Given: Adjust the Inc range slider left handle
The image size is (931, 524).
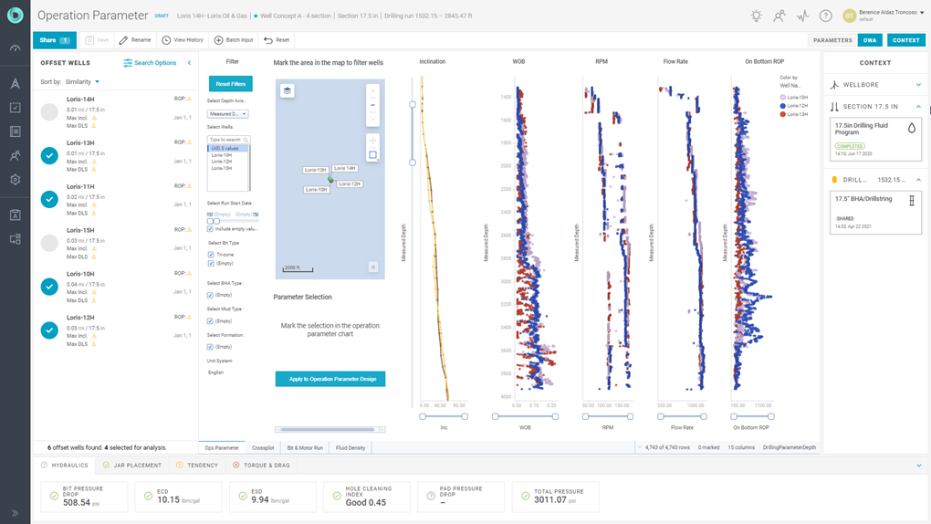Looking at the screenshot, I should click(423, 416).
